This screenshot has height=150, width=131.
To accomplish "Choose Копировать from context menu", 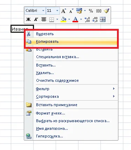I will coord(71,41).
